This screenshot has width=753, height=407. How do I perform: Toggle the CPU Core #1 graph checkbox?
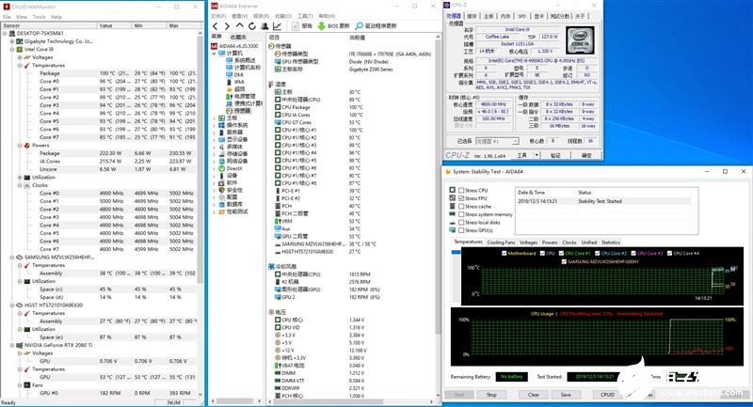point(561,253)
